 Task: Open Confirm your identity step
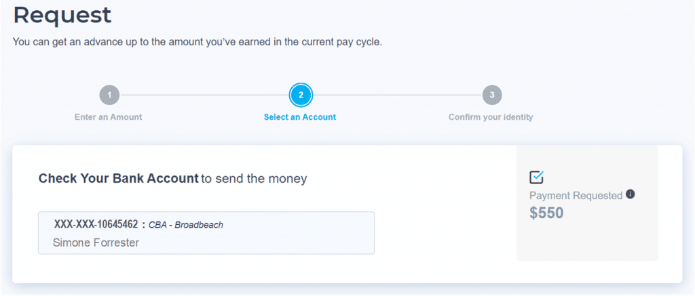click(x=491, y=117)
